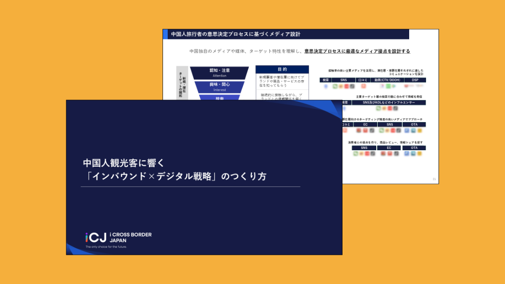Click the 'i CROSS BORDER JAPAN' company name

[x=130, y=238]
